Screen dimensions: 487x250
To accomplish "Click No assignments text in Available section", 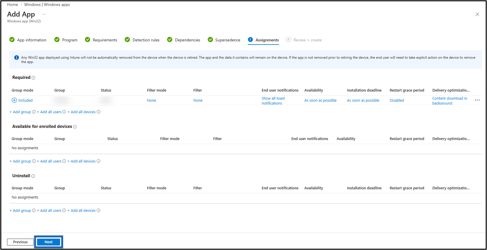I will click(x=25, y=148).
